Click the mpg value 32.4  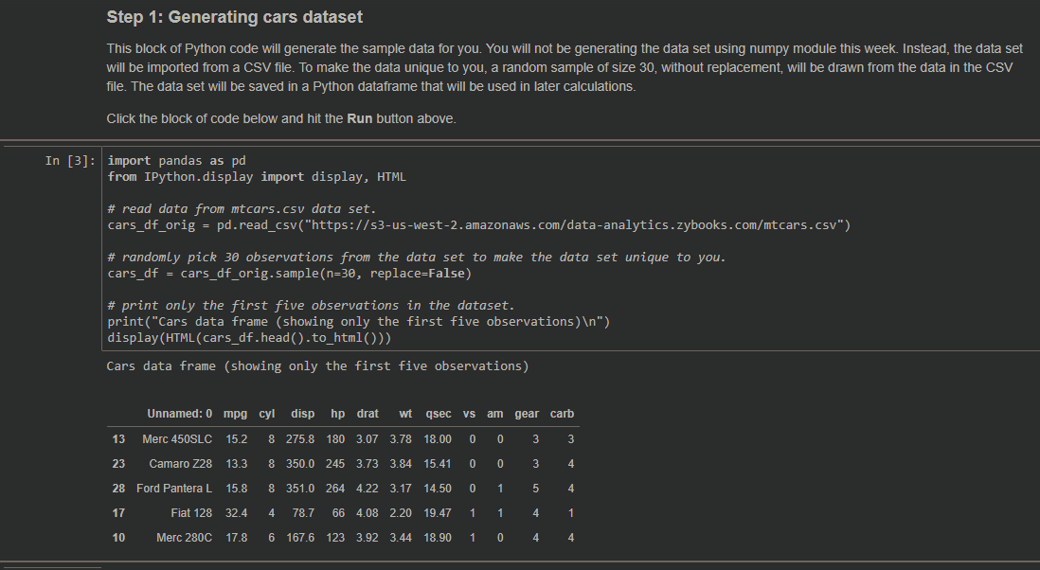(236, 513)
